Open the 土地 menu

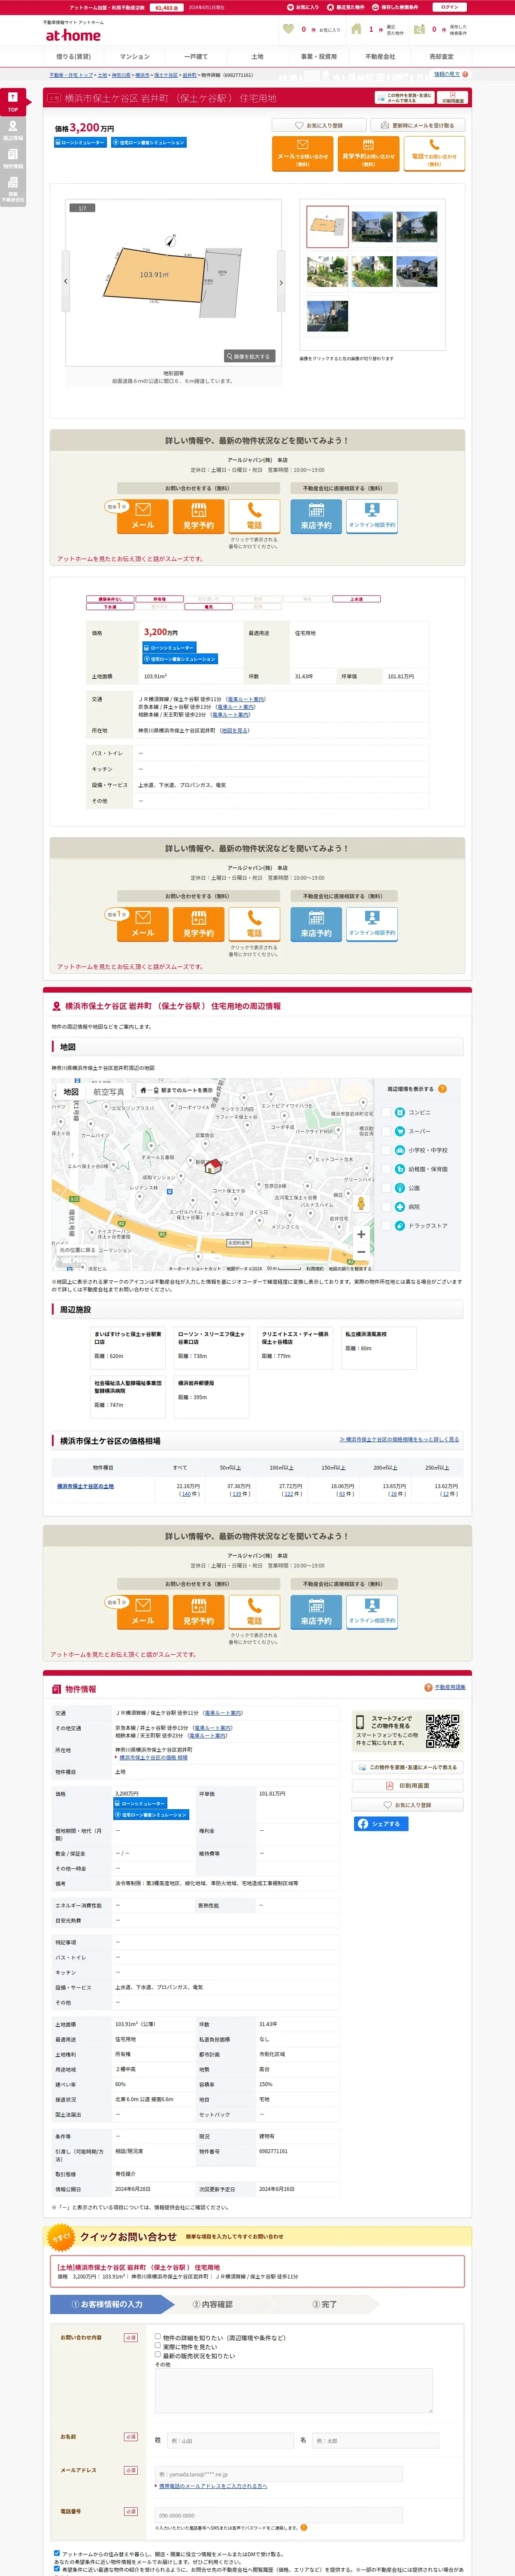257,57
